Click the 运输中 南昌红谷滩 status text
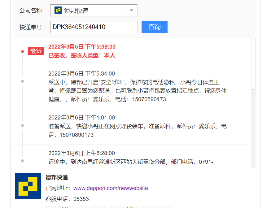Screen dimensions: 267x208 (x=131, y=162)
